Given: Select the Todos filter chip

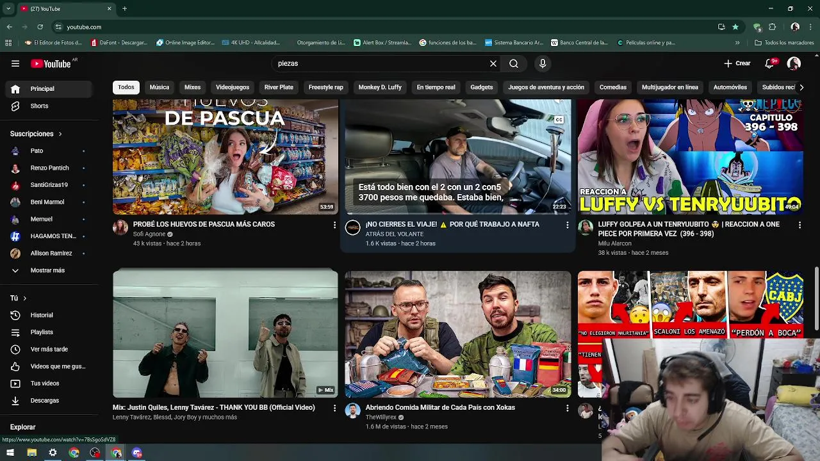Looking at the screenshot, I should coord(126,87).
